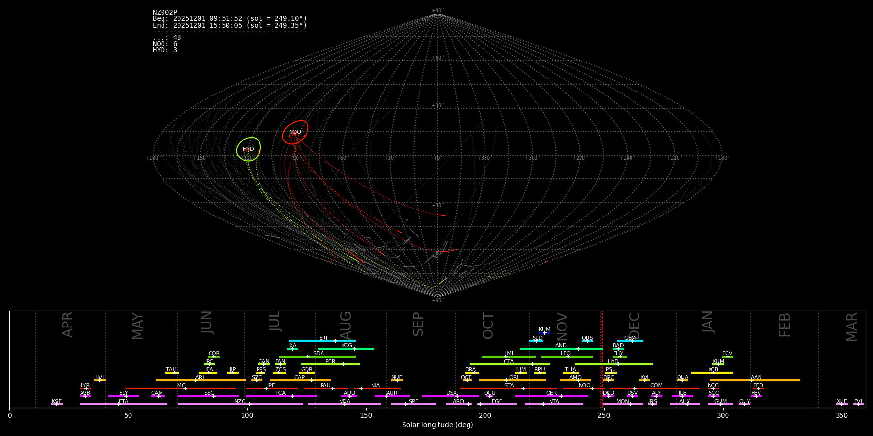The height and width of the screenshot is (436, 873).
Task: Click the LEO shower label in timeline
Action: click(x=566, y=354)
